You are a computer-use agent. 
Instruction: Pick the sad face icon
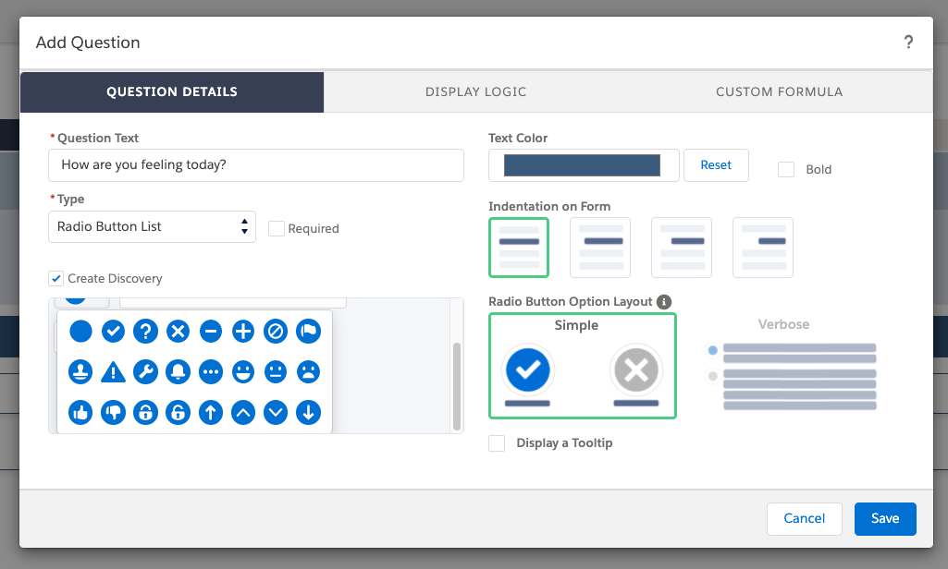coord(308,372)
